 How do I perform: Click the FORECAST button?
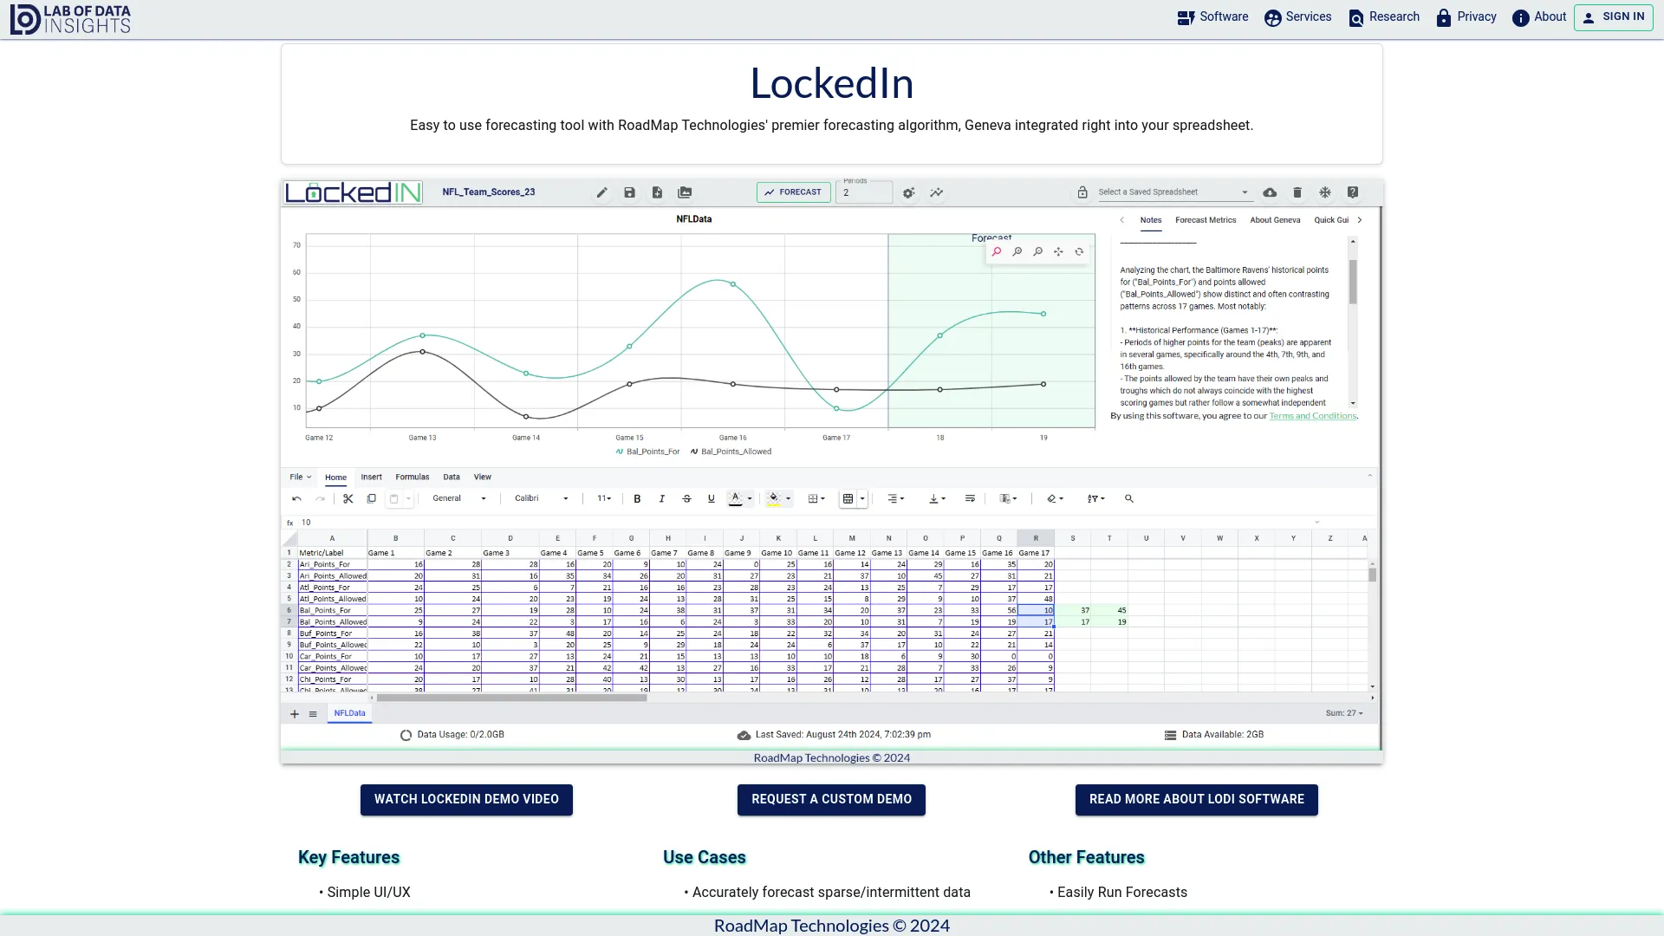tap(794, 192)
